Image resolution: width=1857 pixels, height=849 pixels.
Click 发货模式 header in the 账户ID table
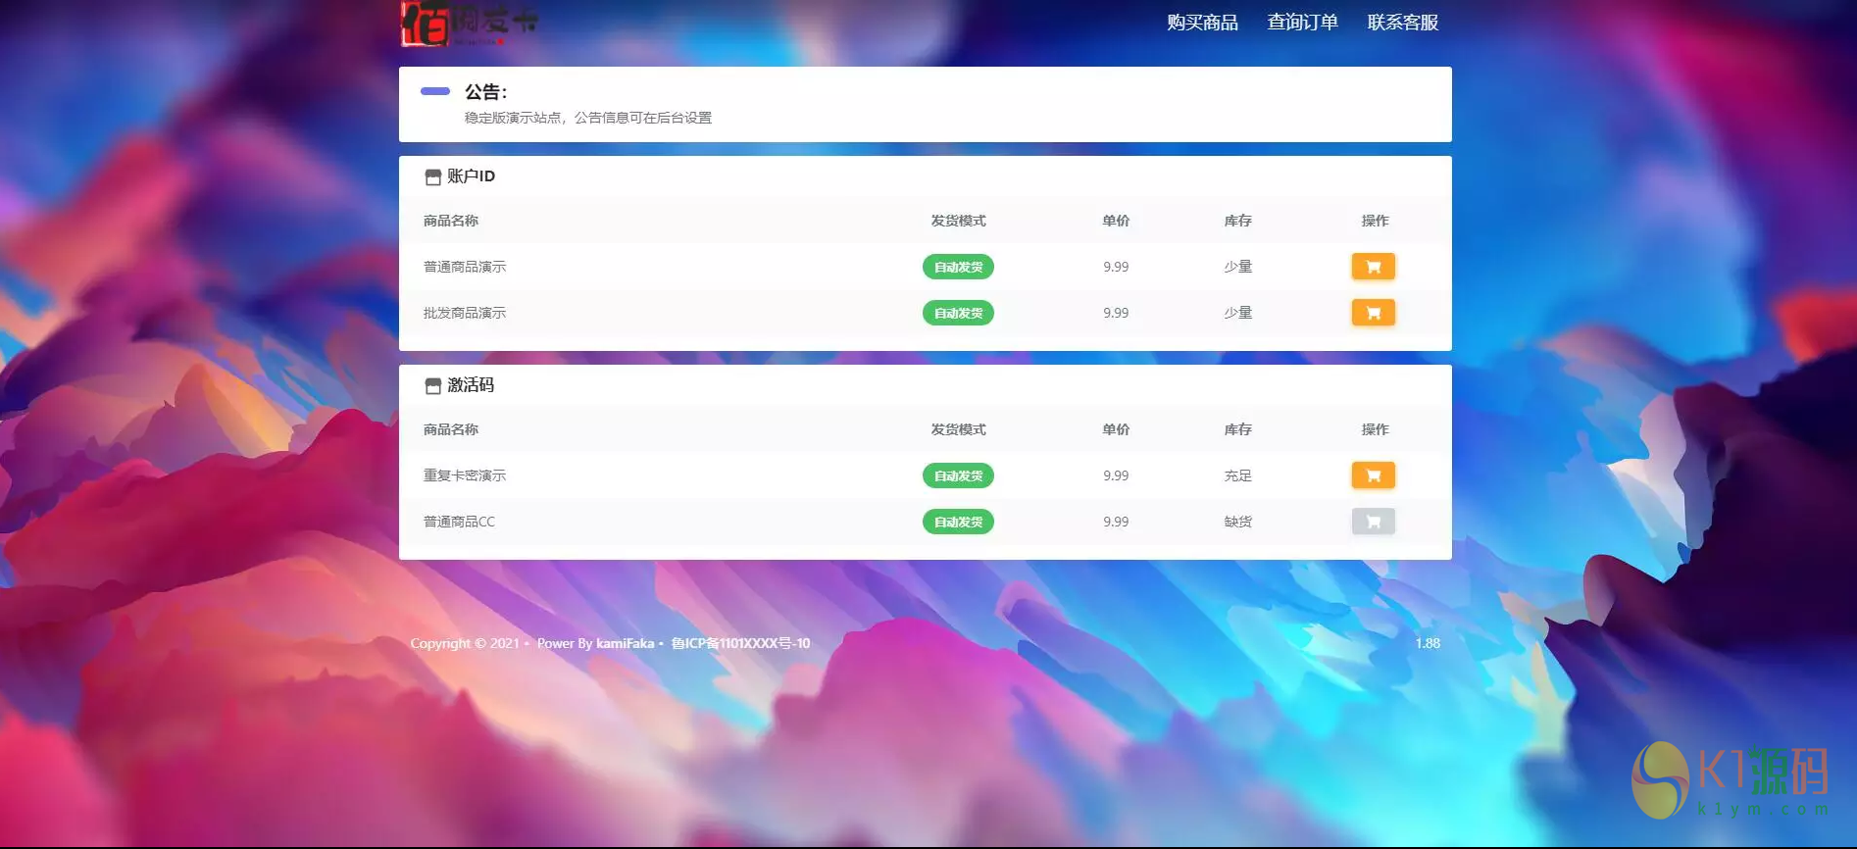(958, 221)
